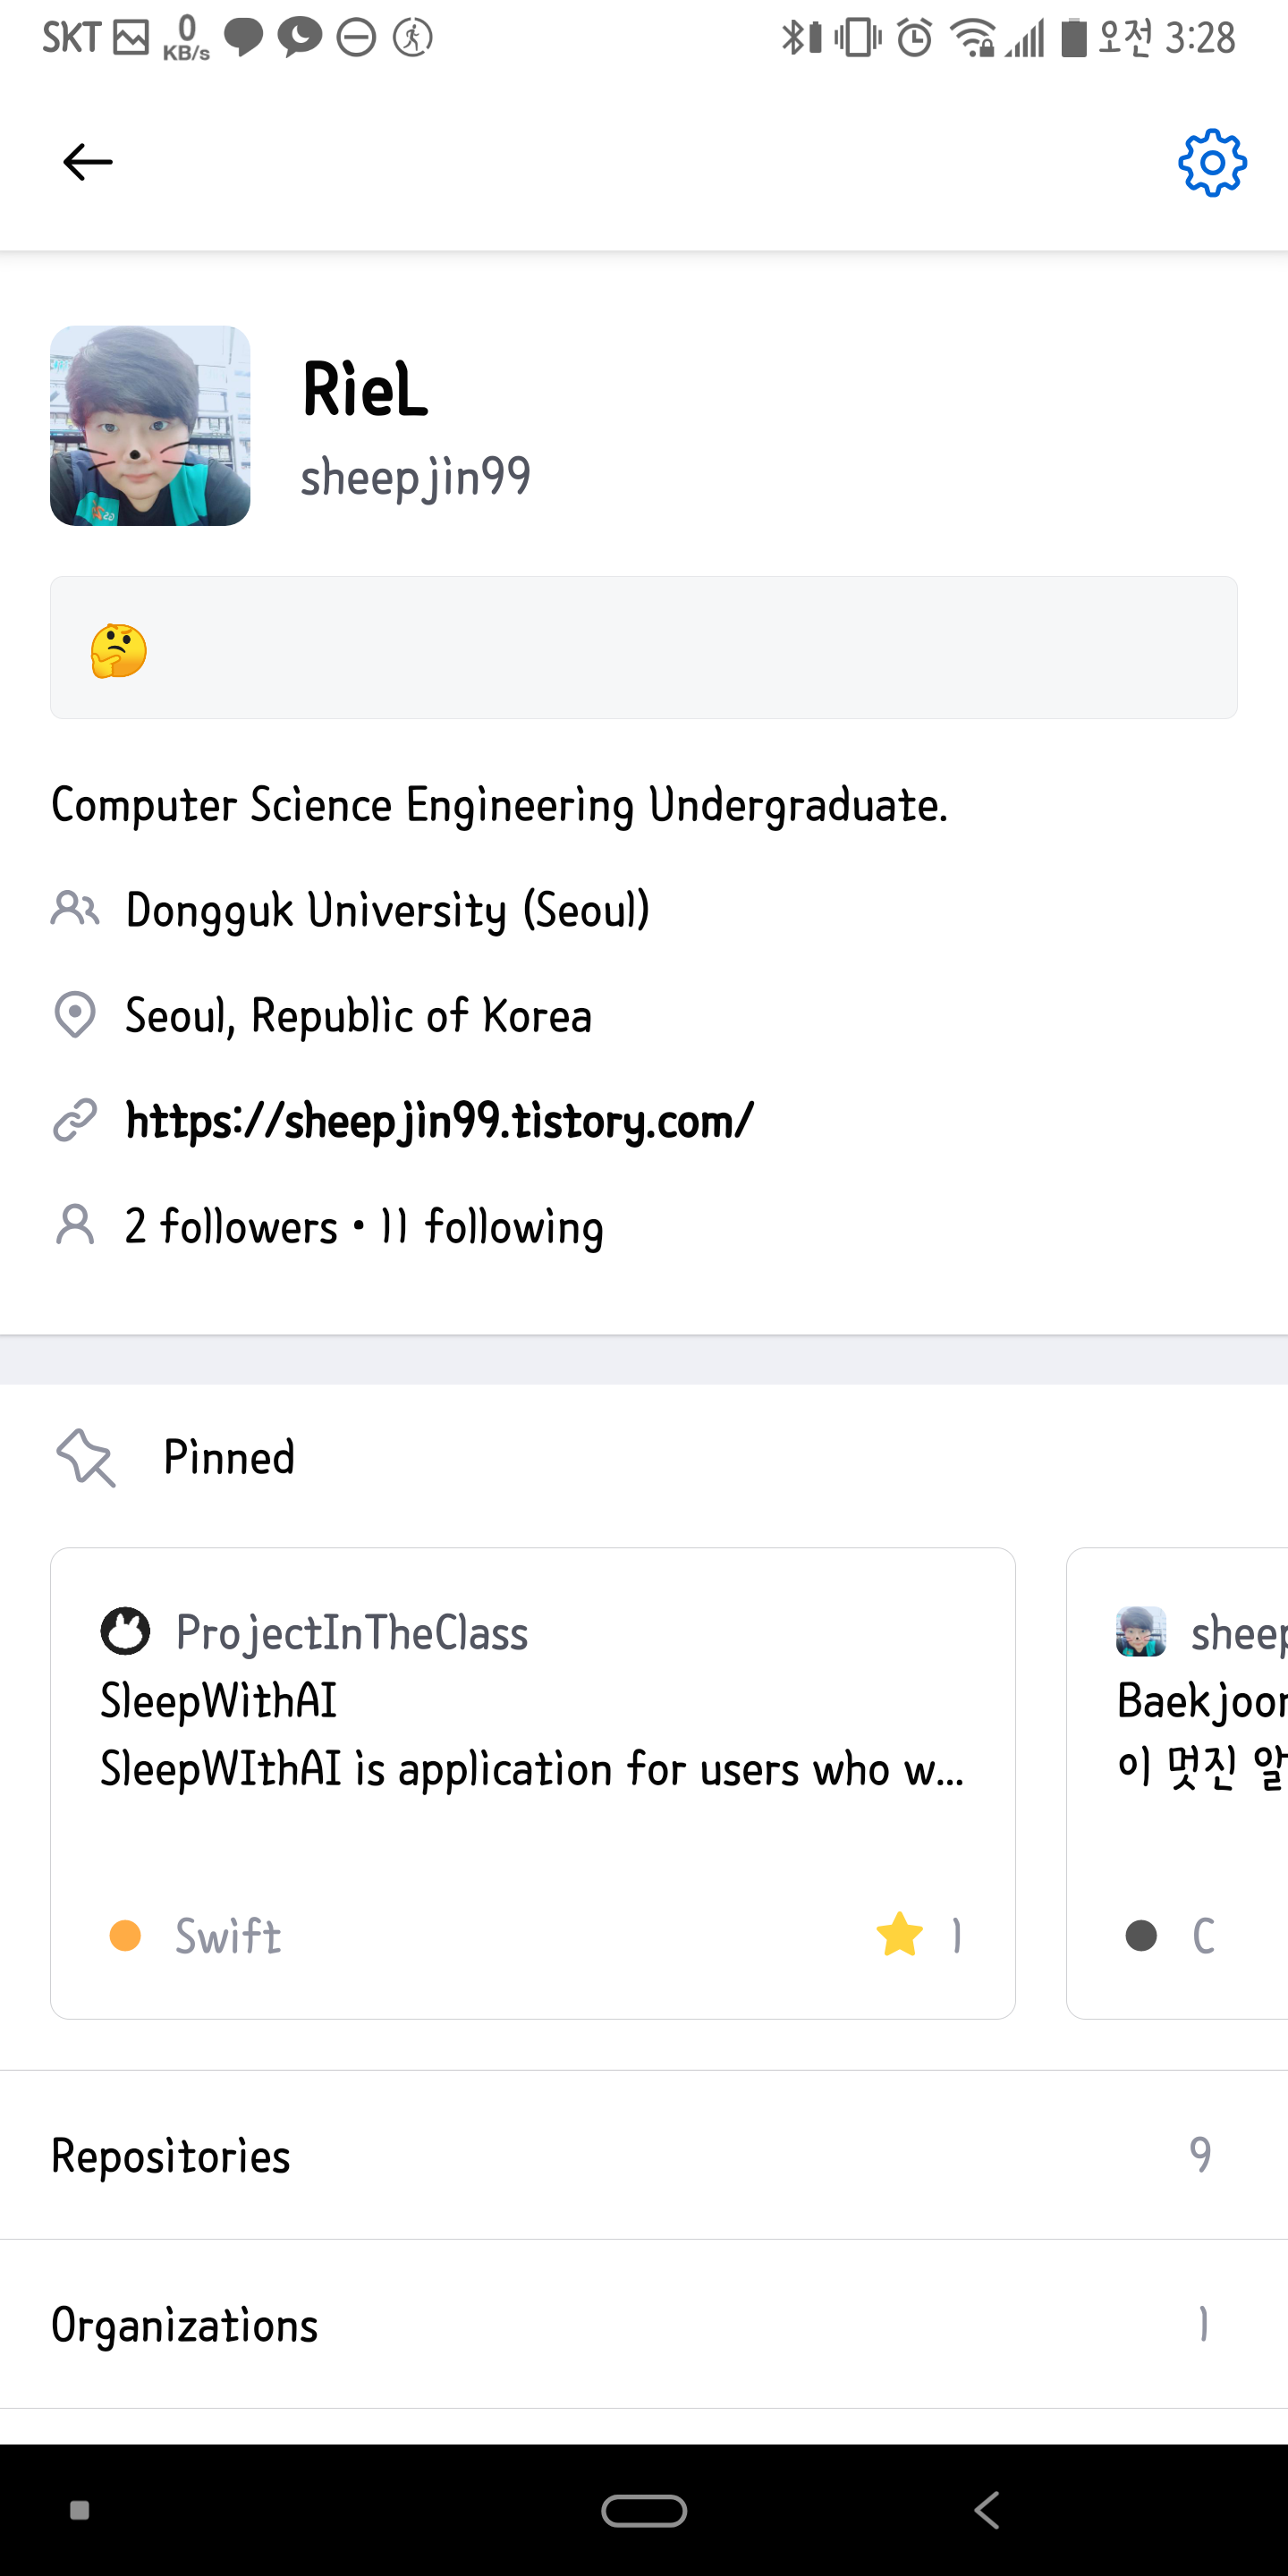View the 2 followers list
The image size is (1288, 2576).
231,1226
